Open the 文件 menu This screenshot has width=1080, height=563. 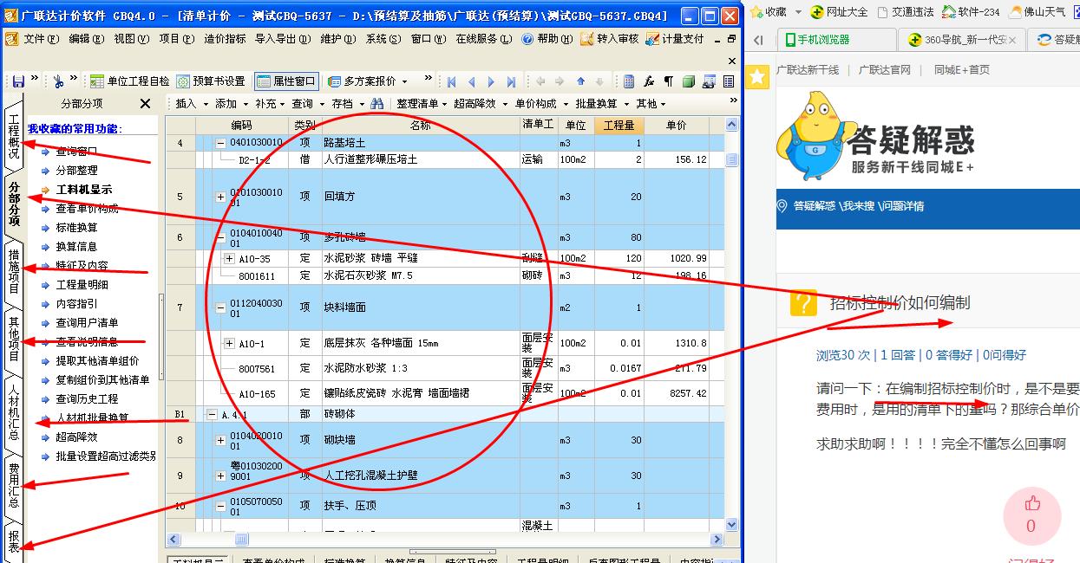[x=41, y=39]
